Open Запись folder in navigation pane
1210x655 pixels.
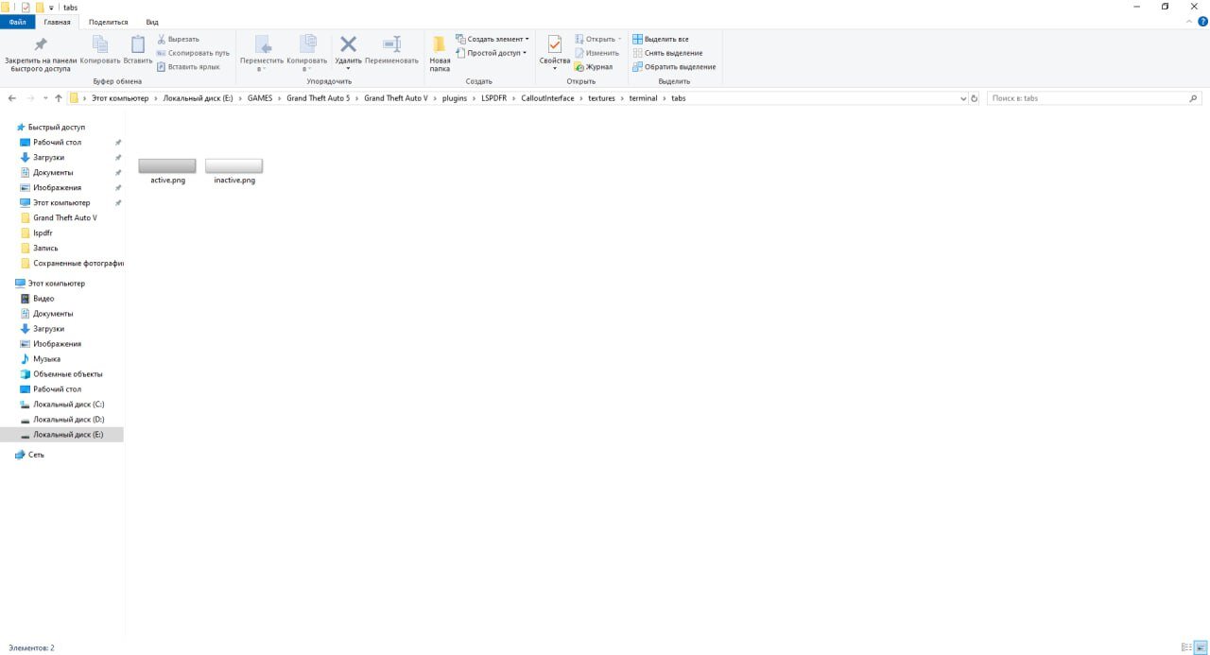click(45, 248)
